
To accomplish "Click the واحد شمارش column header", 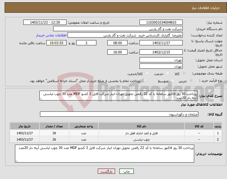I will (x=84, y=126).
